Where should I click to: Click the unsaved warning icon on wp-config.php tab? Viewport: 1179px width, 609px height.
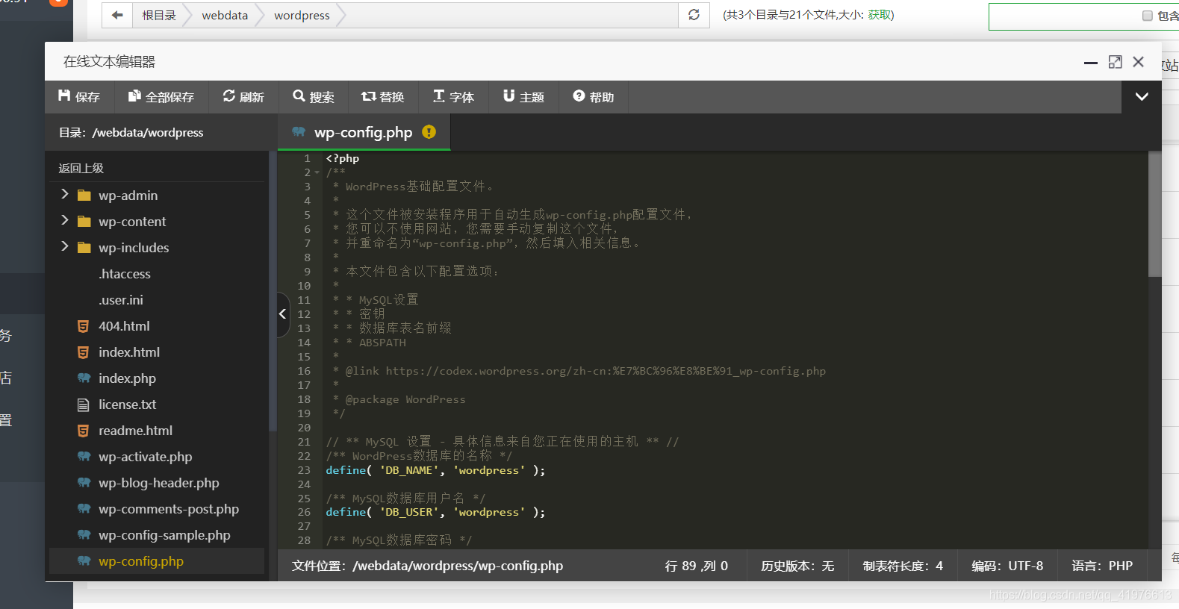click(429, 132)
